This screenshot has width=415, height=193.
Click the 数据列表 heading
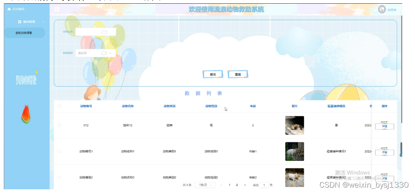tap(203, 93)
